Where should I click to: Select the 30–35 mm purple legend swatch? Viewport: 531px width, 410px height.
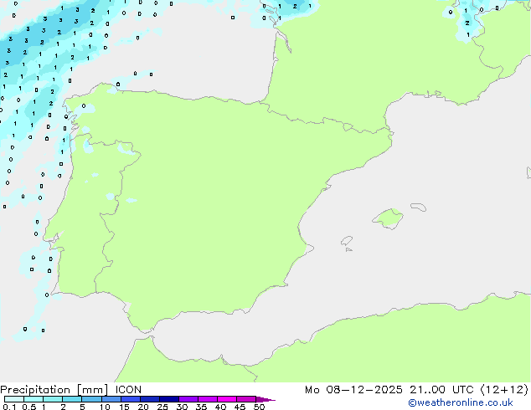click(x=188, y=399)
